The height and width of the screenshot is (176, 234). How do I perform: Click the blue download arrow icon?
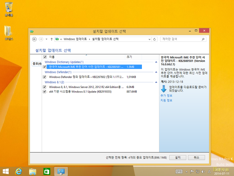click(x=164, y=89)
